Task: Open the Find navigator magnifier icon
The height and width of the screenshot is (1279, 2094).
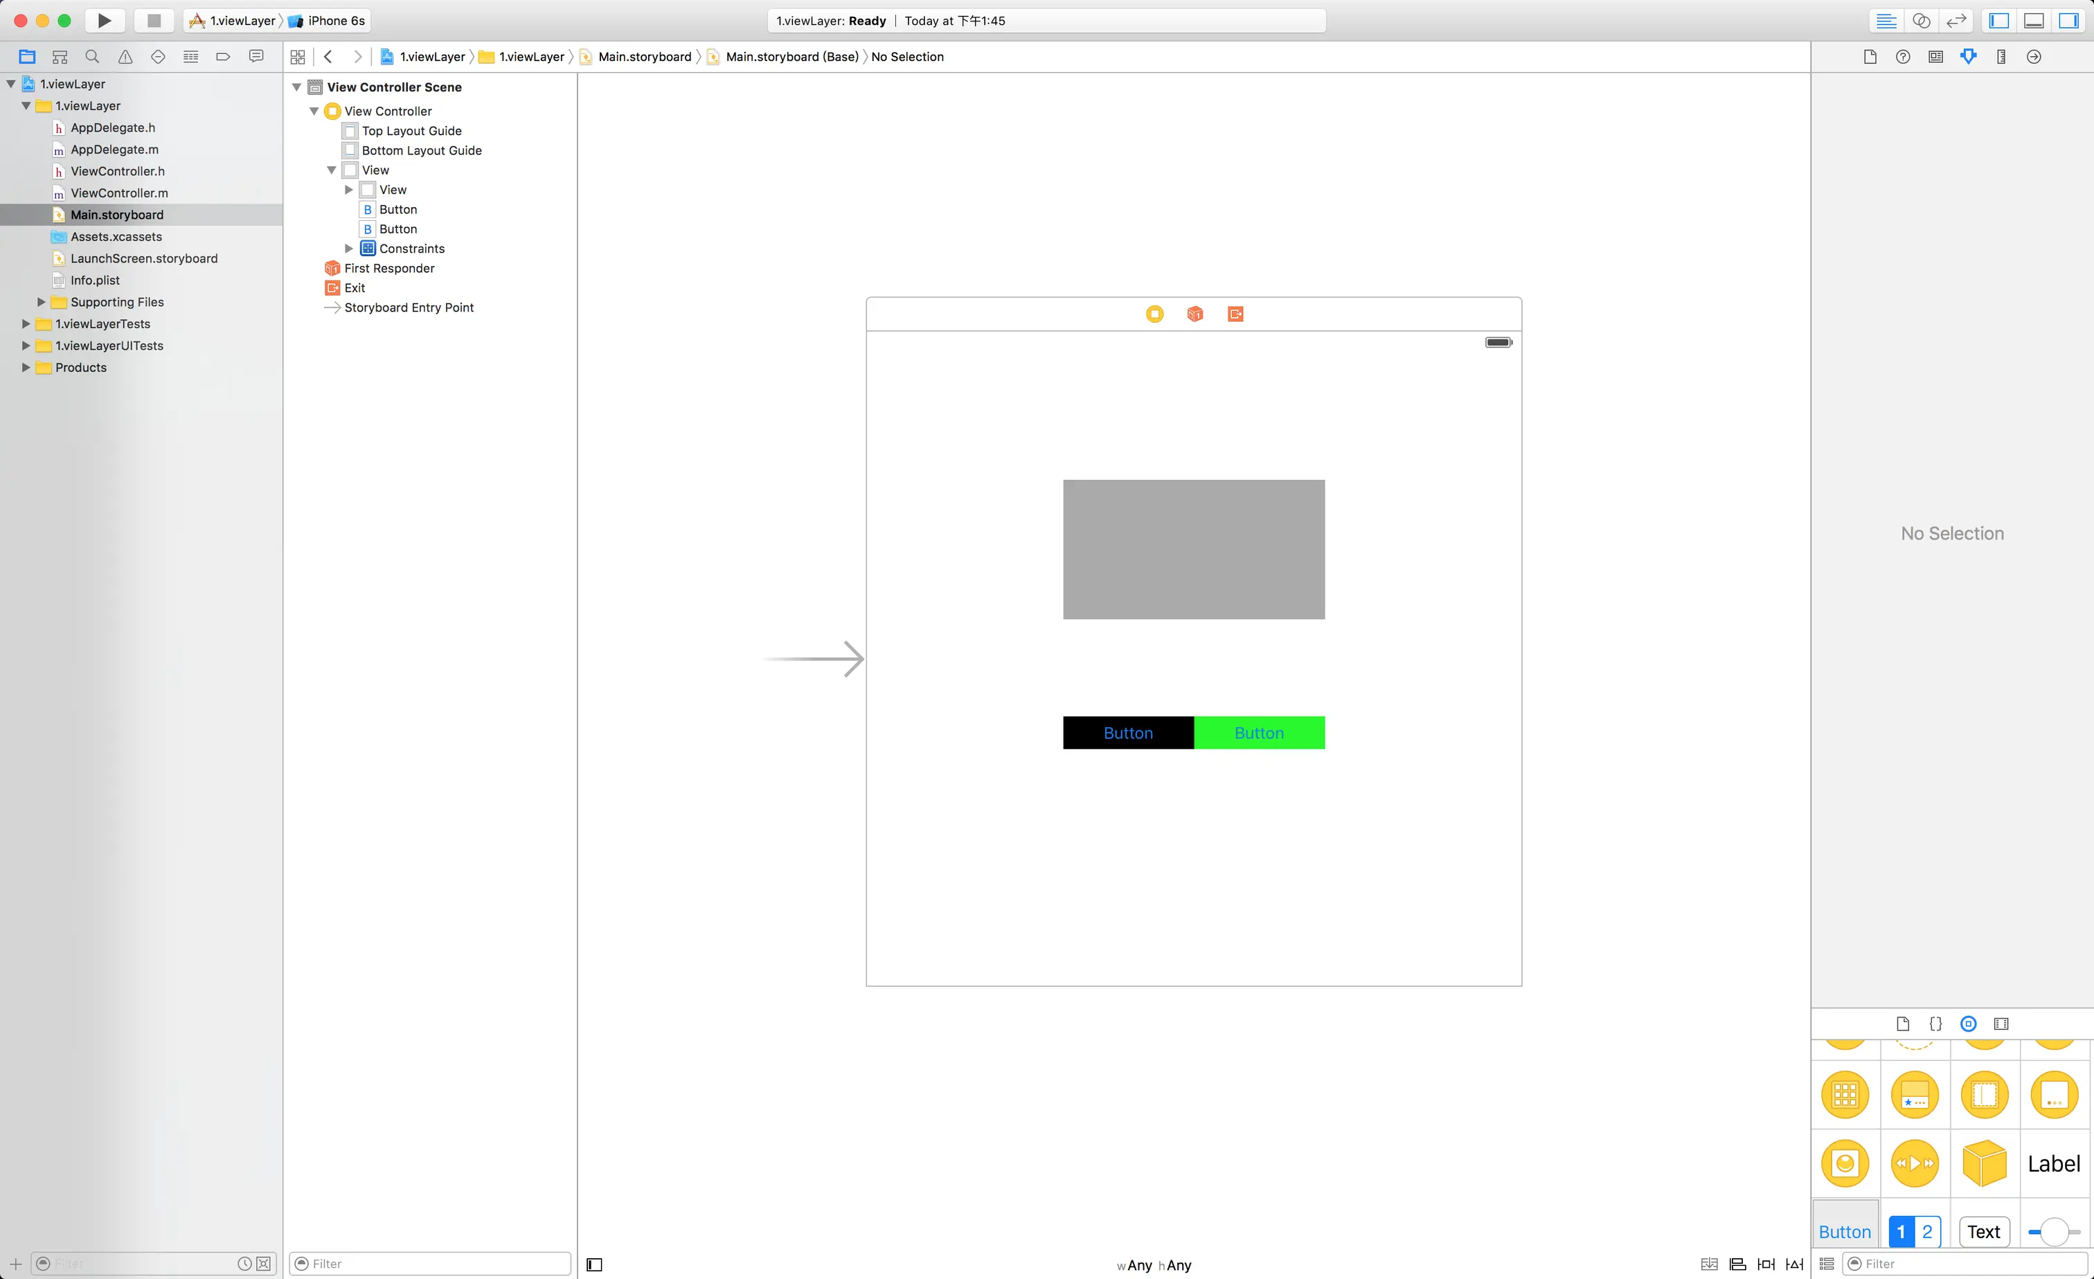Action: click(x=93, y=57)
